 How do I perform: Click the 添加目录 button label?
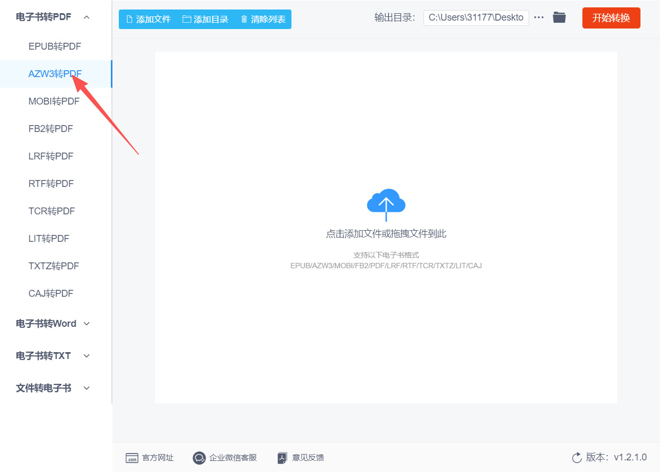pos(211,20)
